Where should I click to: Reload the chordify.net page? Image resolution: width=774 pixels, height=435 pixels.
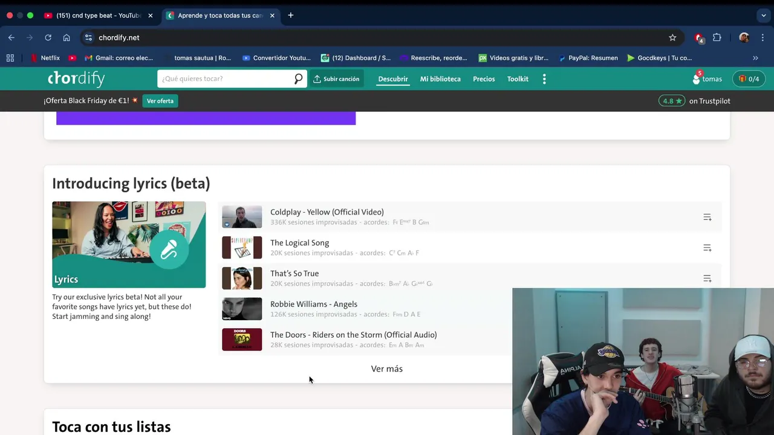point(48,37)
